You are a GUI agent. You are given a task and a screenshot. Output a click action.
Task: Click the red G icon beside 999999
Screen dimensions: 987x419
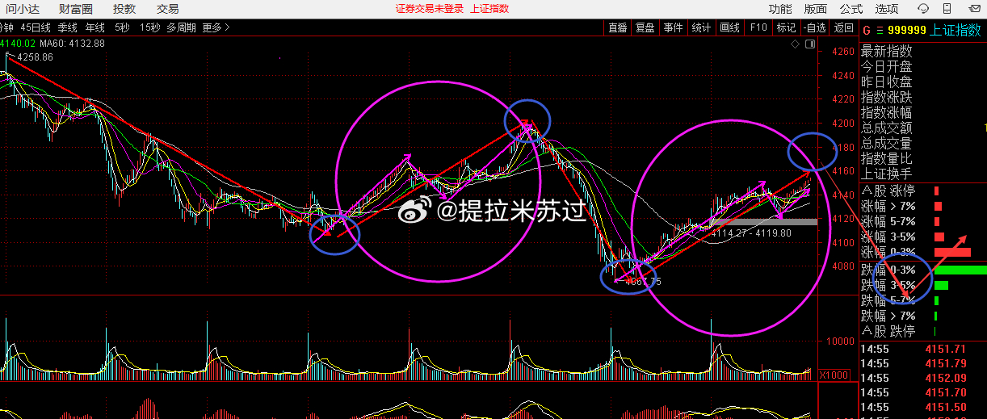866,30
